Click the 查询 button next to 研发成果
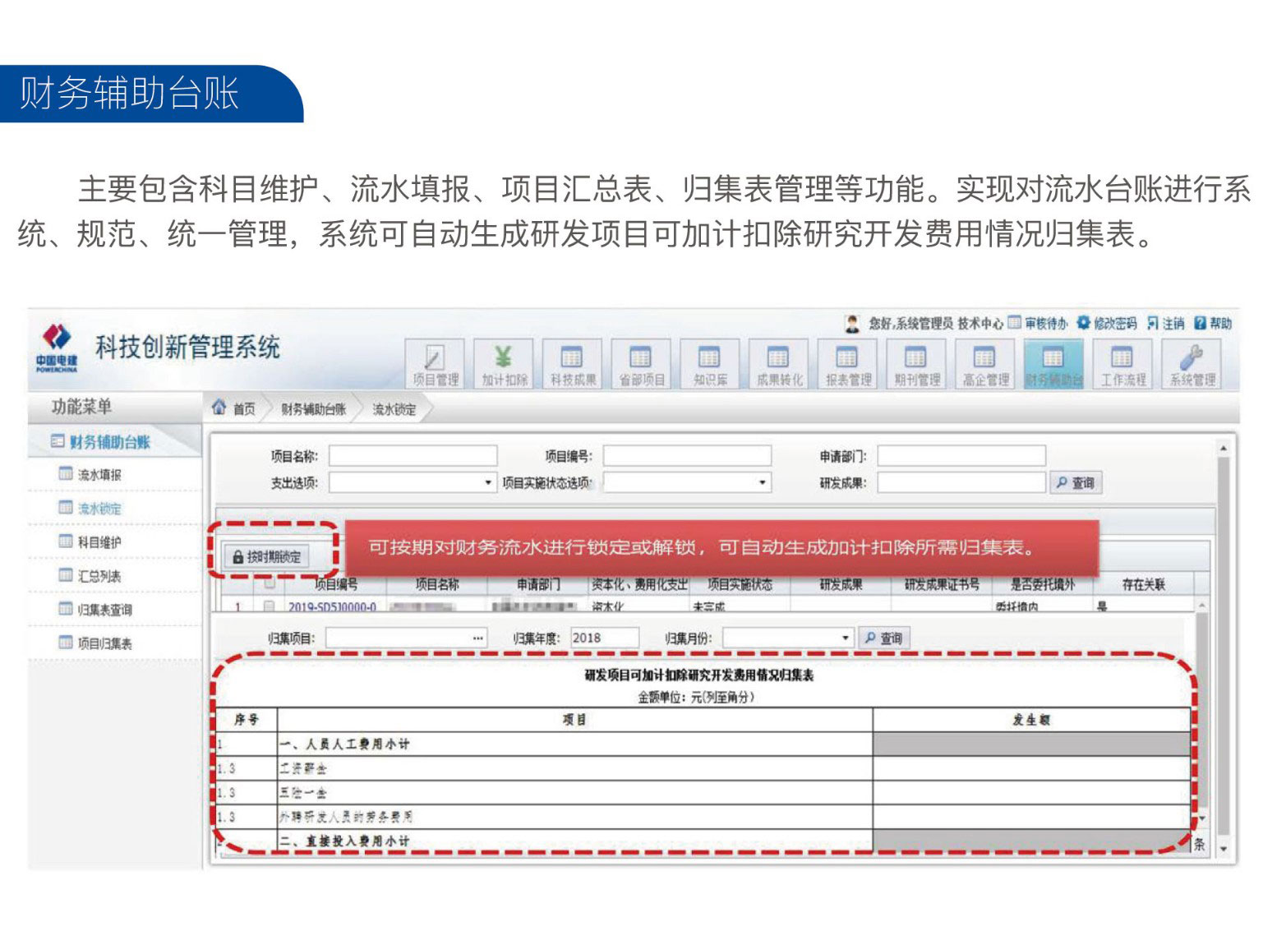The width and height of the screenshot is (1263, 931). tap(1075, 483)
